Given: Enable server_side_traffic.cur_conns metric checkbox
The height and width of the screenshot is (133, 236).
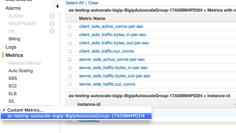Looking at the screenshot, I should (70, 84).
